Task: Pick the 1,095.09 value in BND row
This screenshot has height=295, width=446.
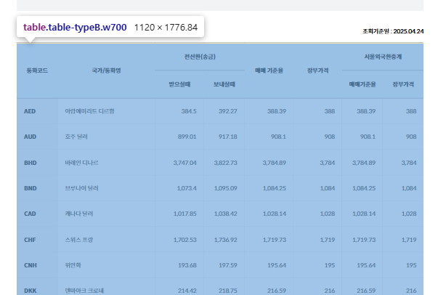Action: [226, 188]
